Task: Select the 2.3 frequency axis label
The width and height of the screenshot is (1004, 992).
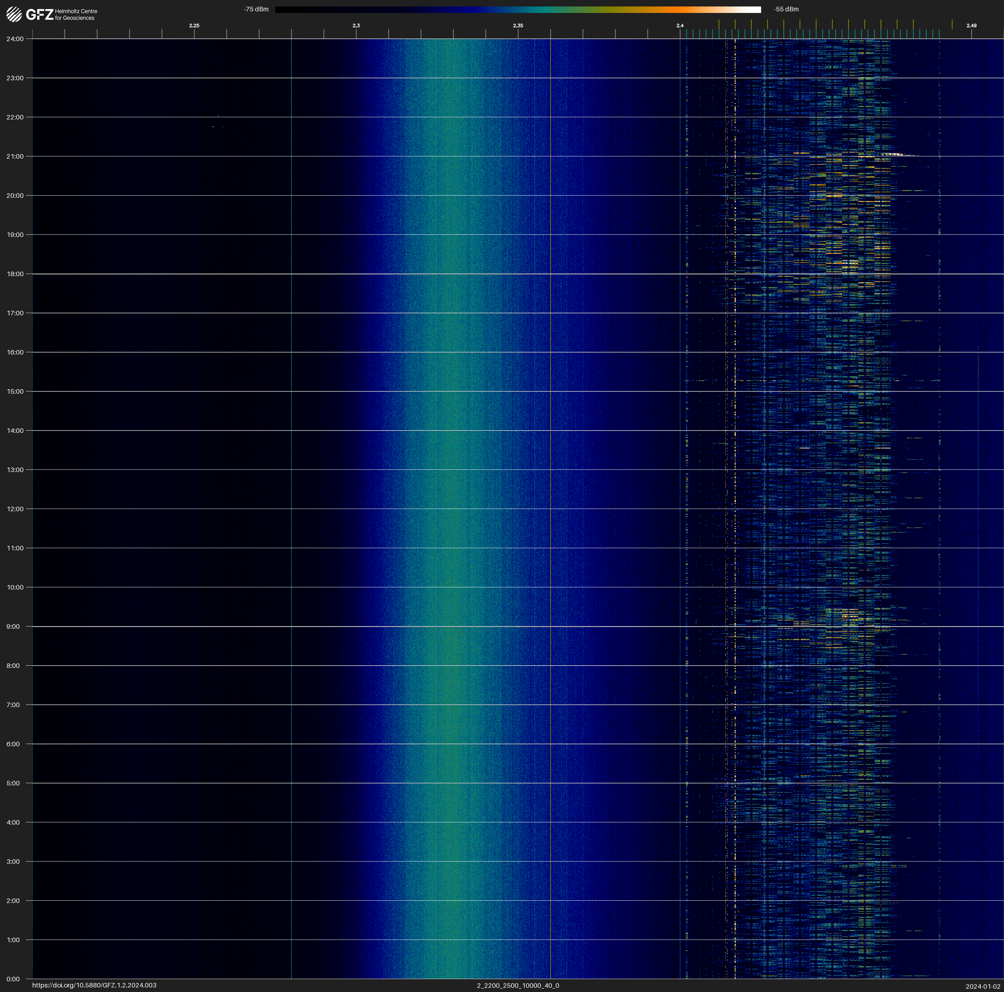Action: 356,26
